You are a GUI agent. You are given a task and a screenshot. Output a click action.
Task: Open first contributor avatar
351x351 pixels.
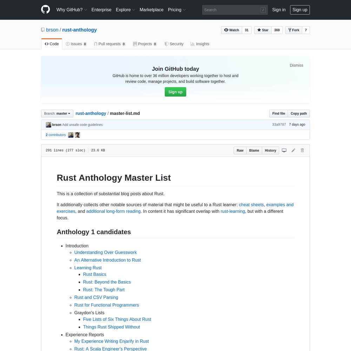pos(71,135)
